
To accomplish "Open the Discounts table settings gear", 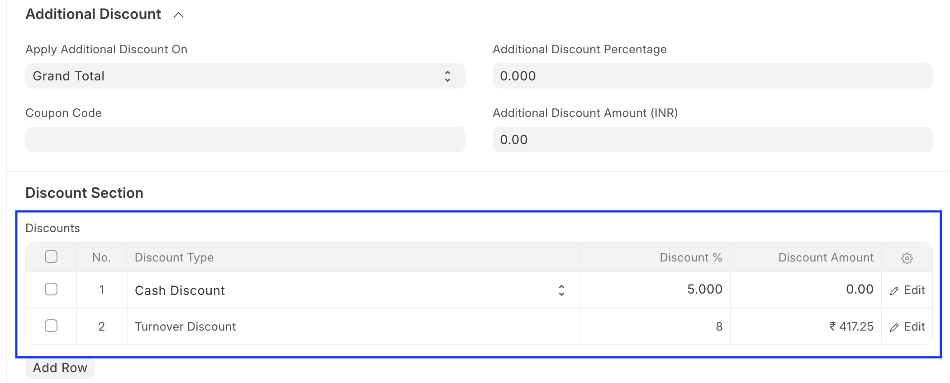I will click(x=907, y=258).
